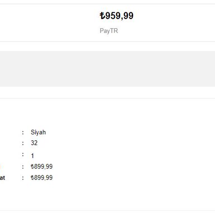The height and width of the screenshot is (215, 215).
Task: Click the letters "TR" in PayTR
Action: click(114, 31)
